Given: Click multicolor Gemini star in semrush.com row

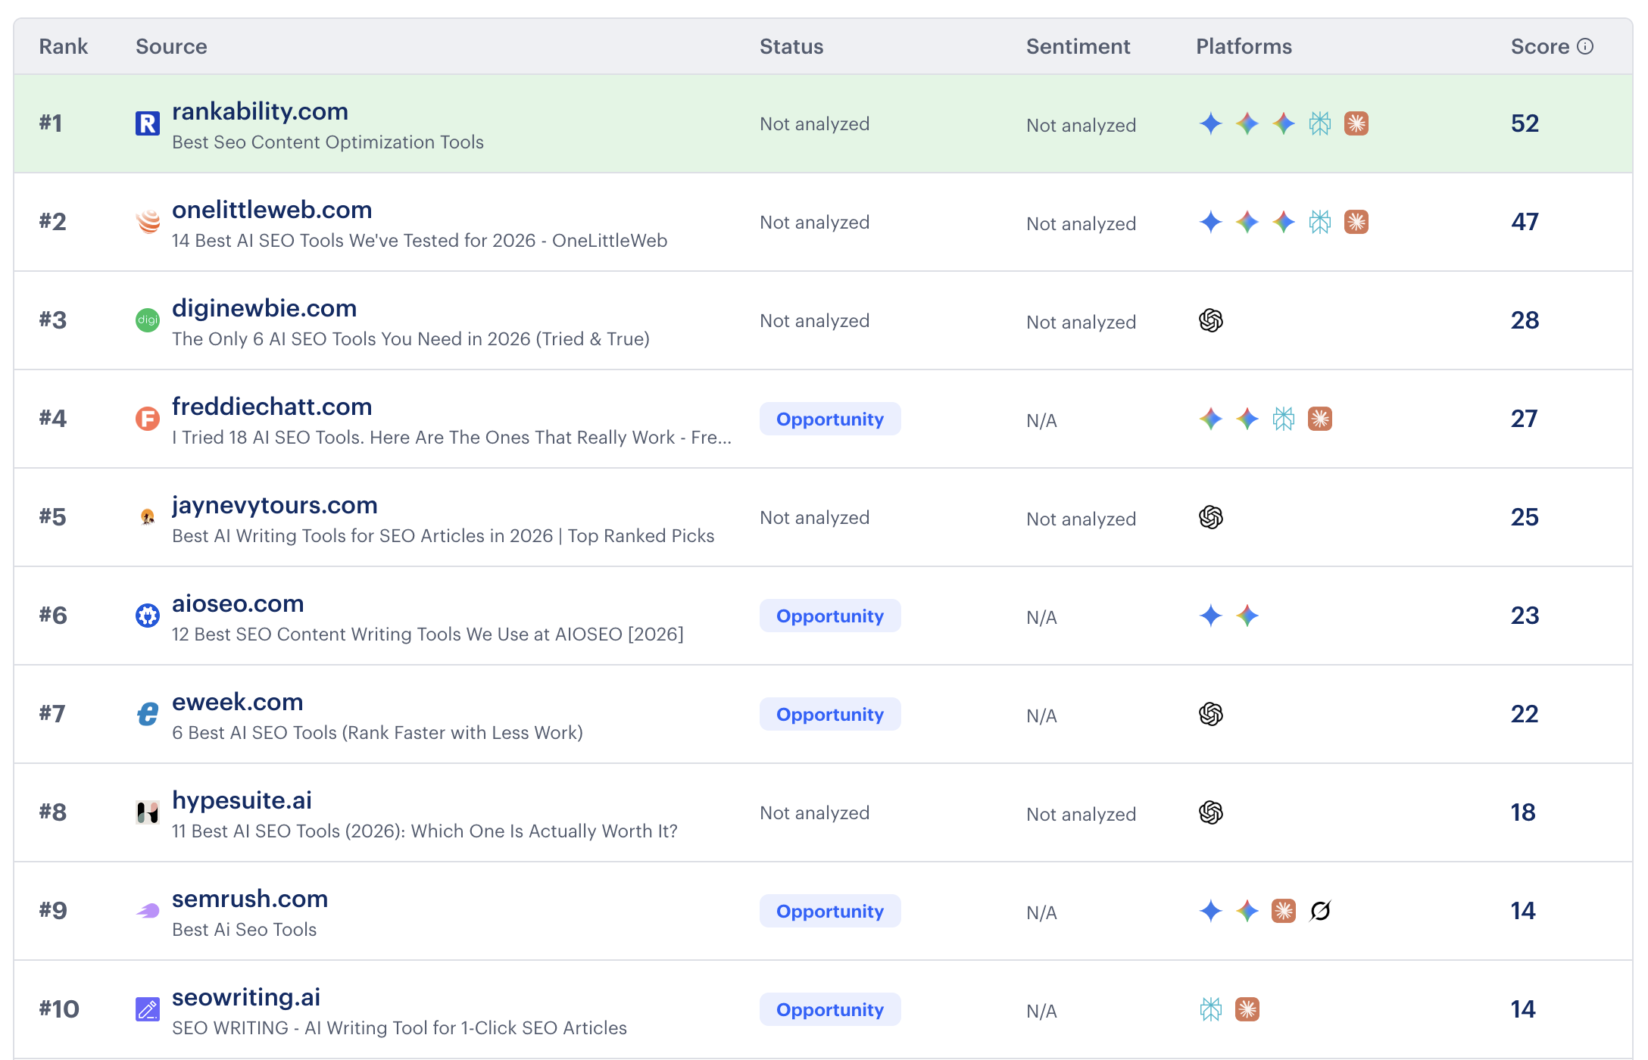Looking at the screenshot, I should (1247, 911).
